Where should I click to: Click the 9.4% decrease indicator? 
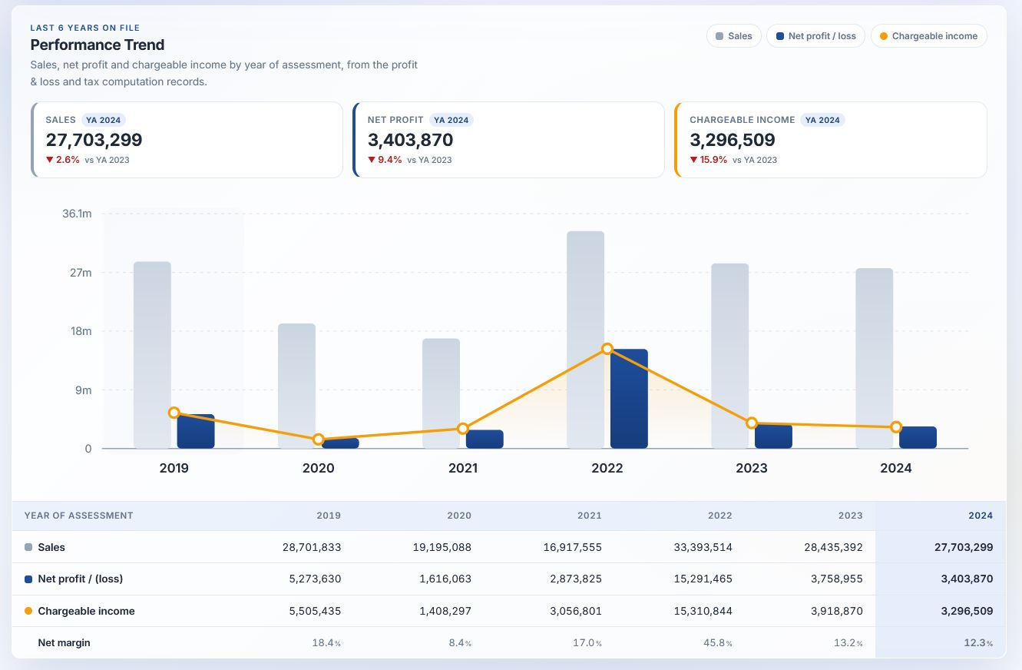[385, 160]
